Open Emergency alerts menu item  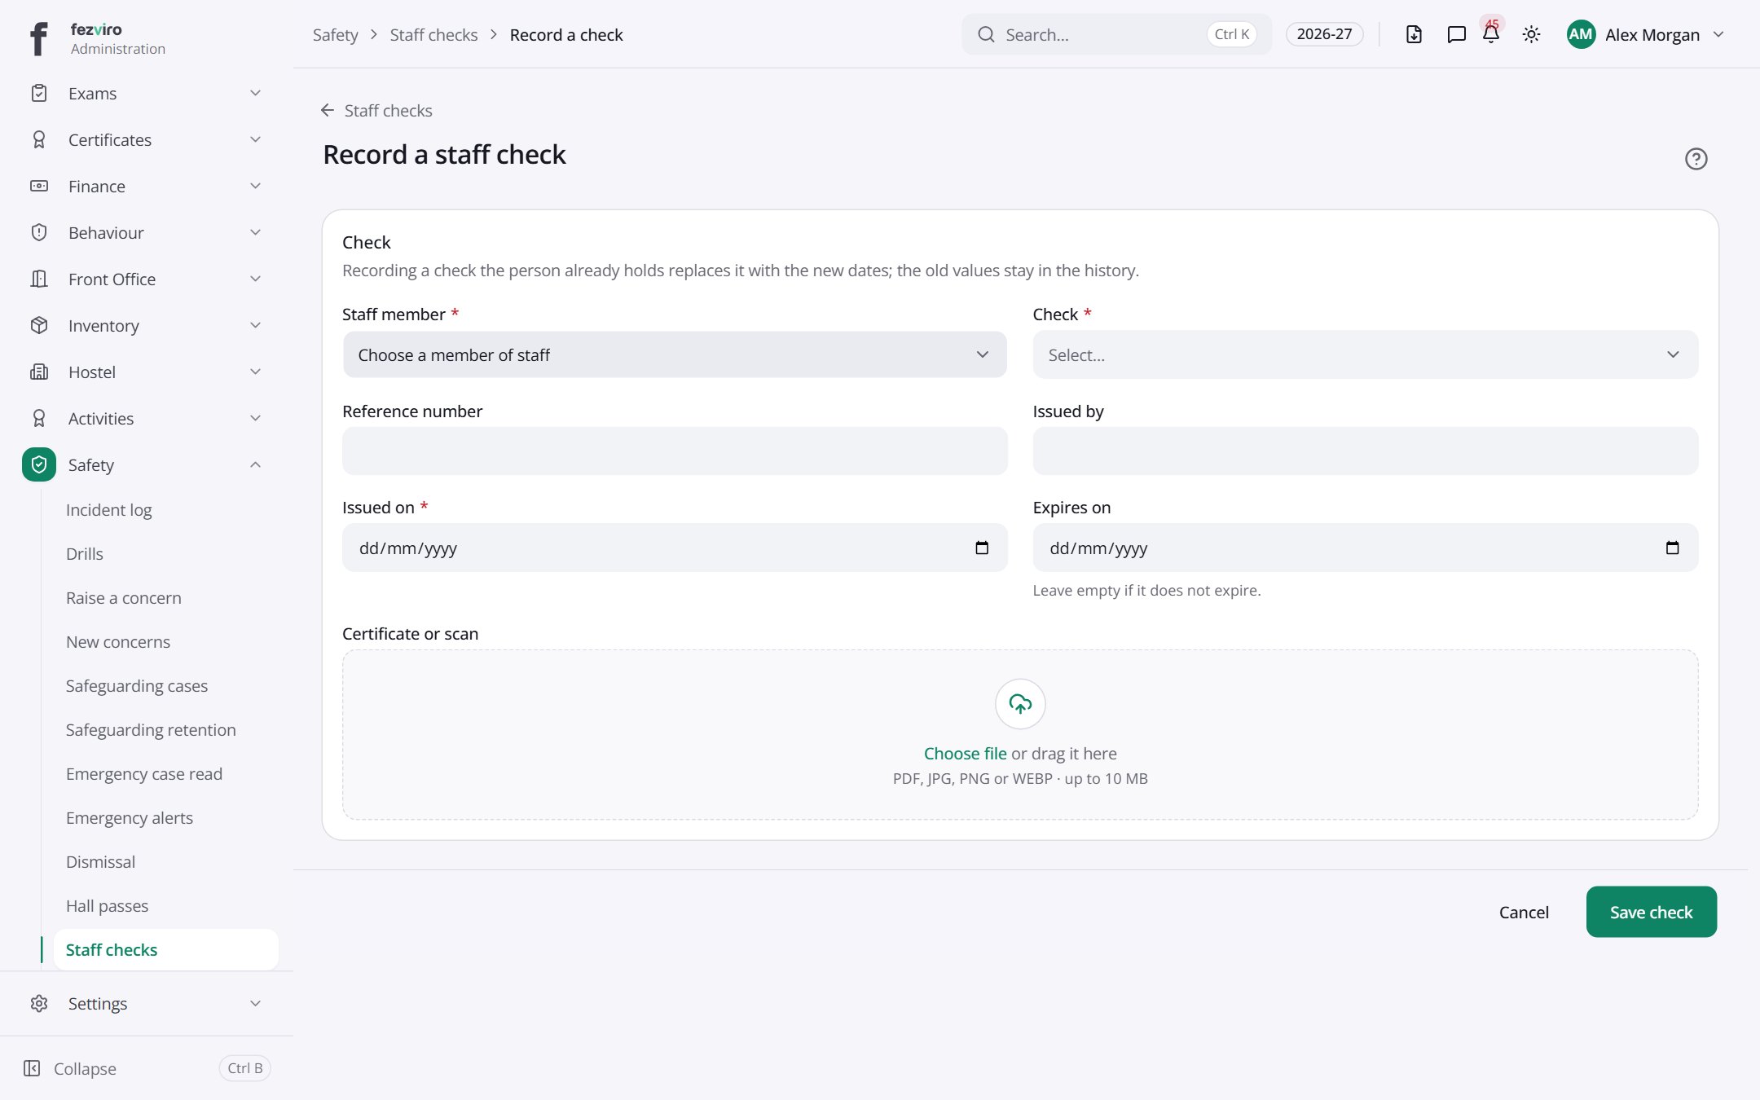(130, 817)
